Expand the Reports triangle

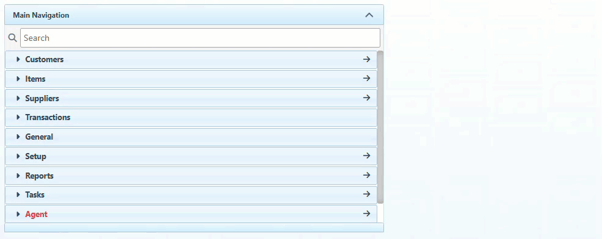18,176
